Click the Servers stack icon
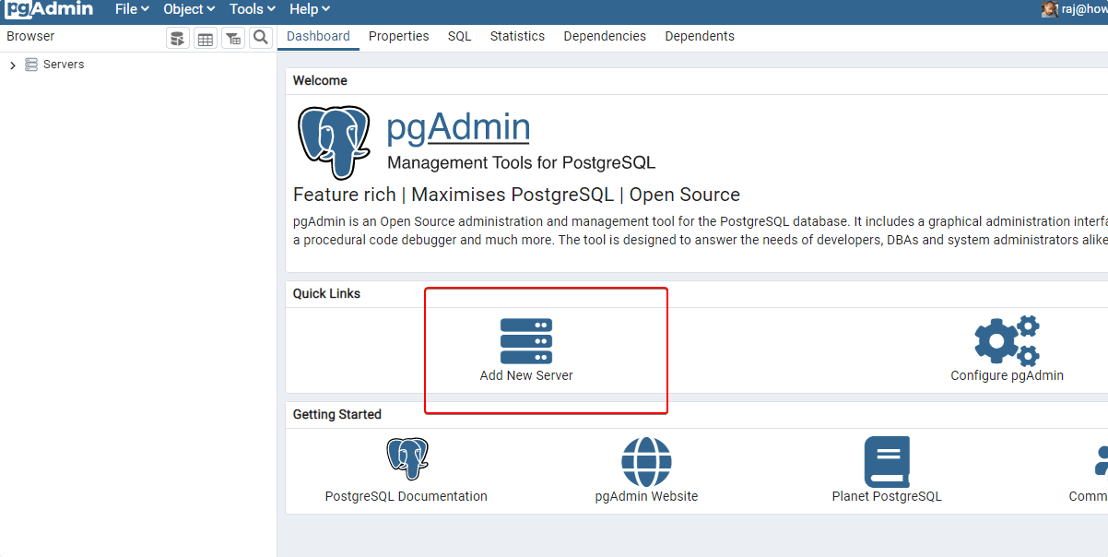Screen dimensions: 1108x557 31,65
